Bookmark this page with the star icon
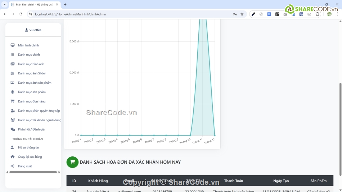 [x=242, y=14]
